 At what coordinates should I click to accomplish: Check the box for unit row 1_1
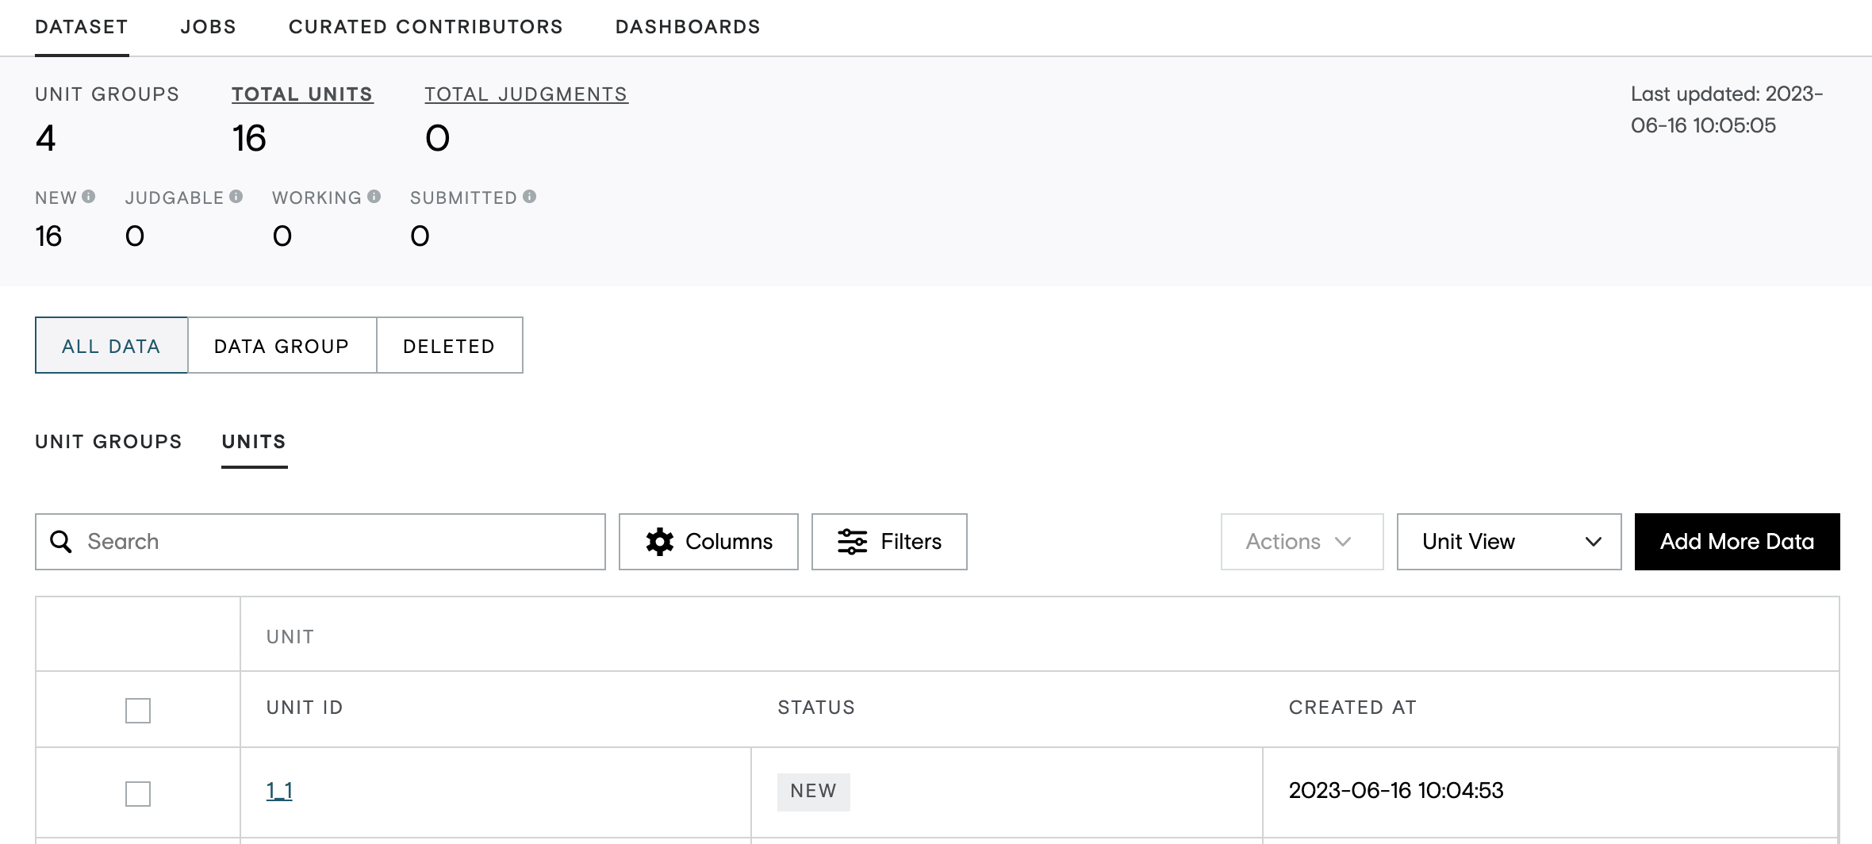[x=138, y=793]
